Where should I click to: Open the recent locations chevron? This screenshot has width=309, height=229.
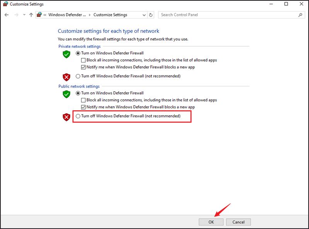pyautogui.click(x=24, y=15)
